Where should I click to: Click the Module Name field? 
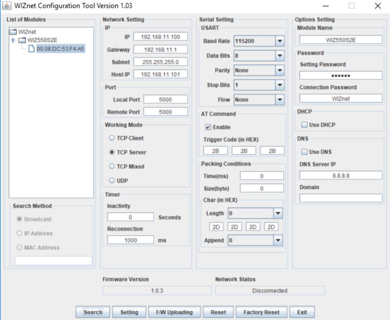341,40
